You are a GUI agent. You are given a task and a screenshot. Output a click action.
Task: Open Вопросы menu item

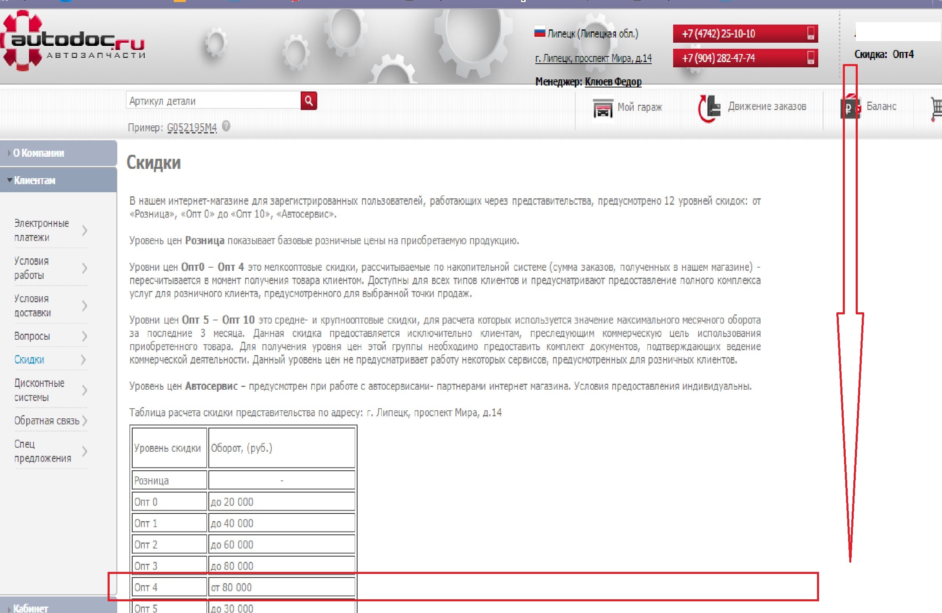[32, 336]
